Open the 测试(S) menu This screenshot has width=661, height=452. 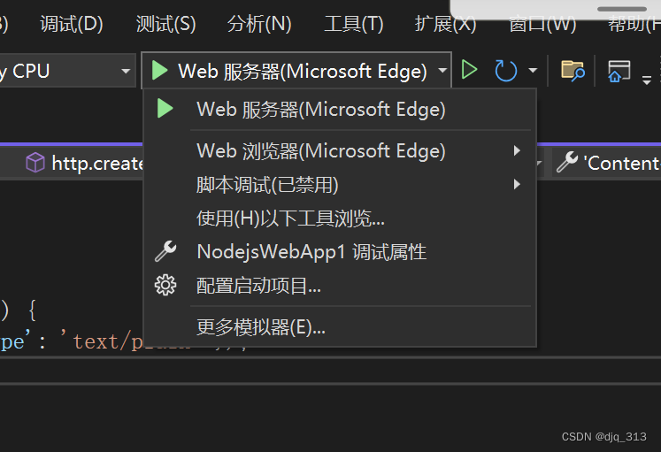pos(165,24)
